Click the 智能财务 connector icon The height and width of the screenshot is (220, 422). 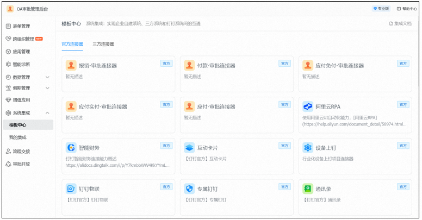coord(71,148)
